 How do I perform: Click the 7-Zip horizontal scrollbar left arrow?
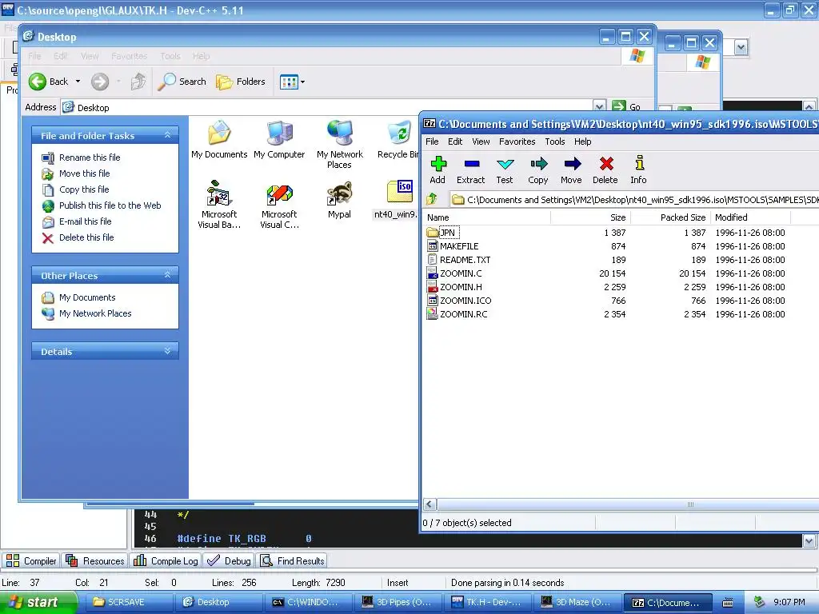point(429,504)
